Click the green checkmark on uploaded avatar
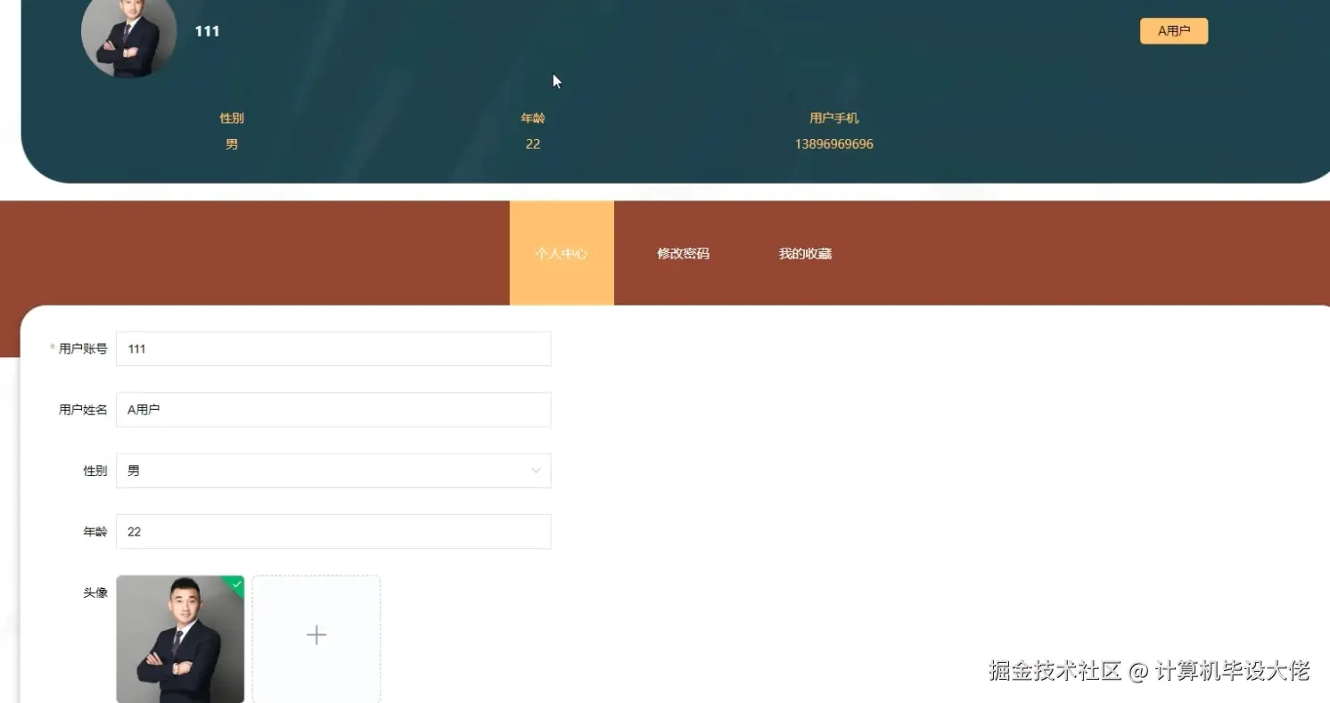Viewport: 1330px width, 703px height. pos(235,584)
